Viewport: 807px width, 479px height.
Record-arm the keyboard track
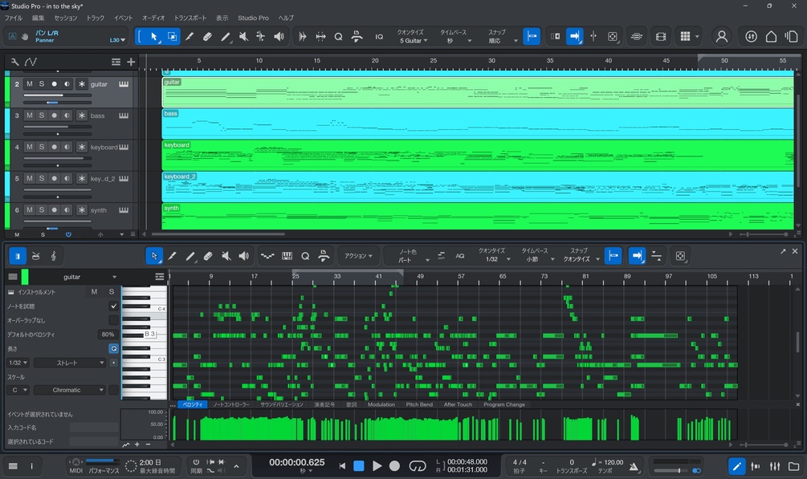54,147
